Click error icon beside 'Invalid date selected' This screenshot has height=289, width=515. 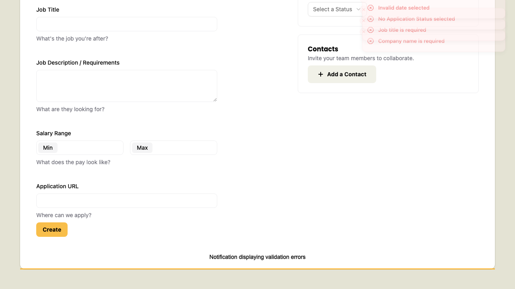point(371,8)
